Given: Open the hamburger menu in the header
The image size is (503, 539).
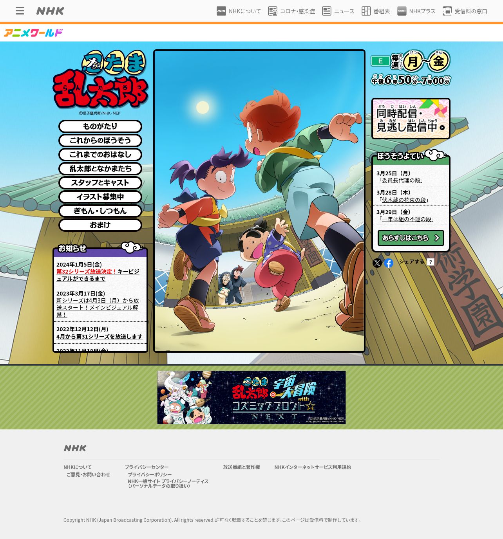Looking at the screenshot, I should tap(20, 11).
